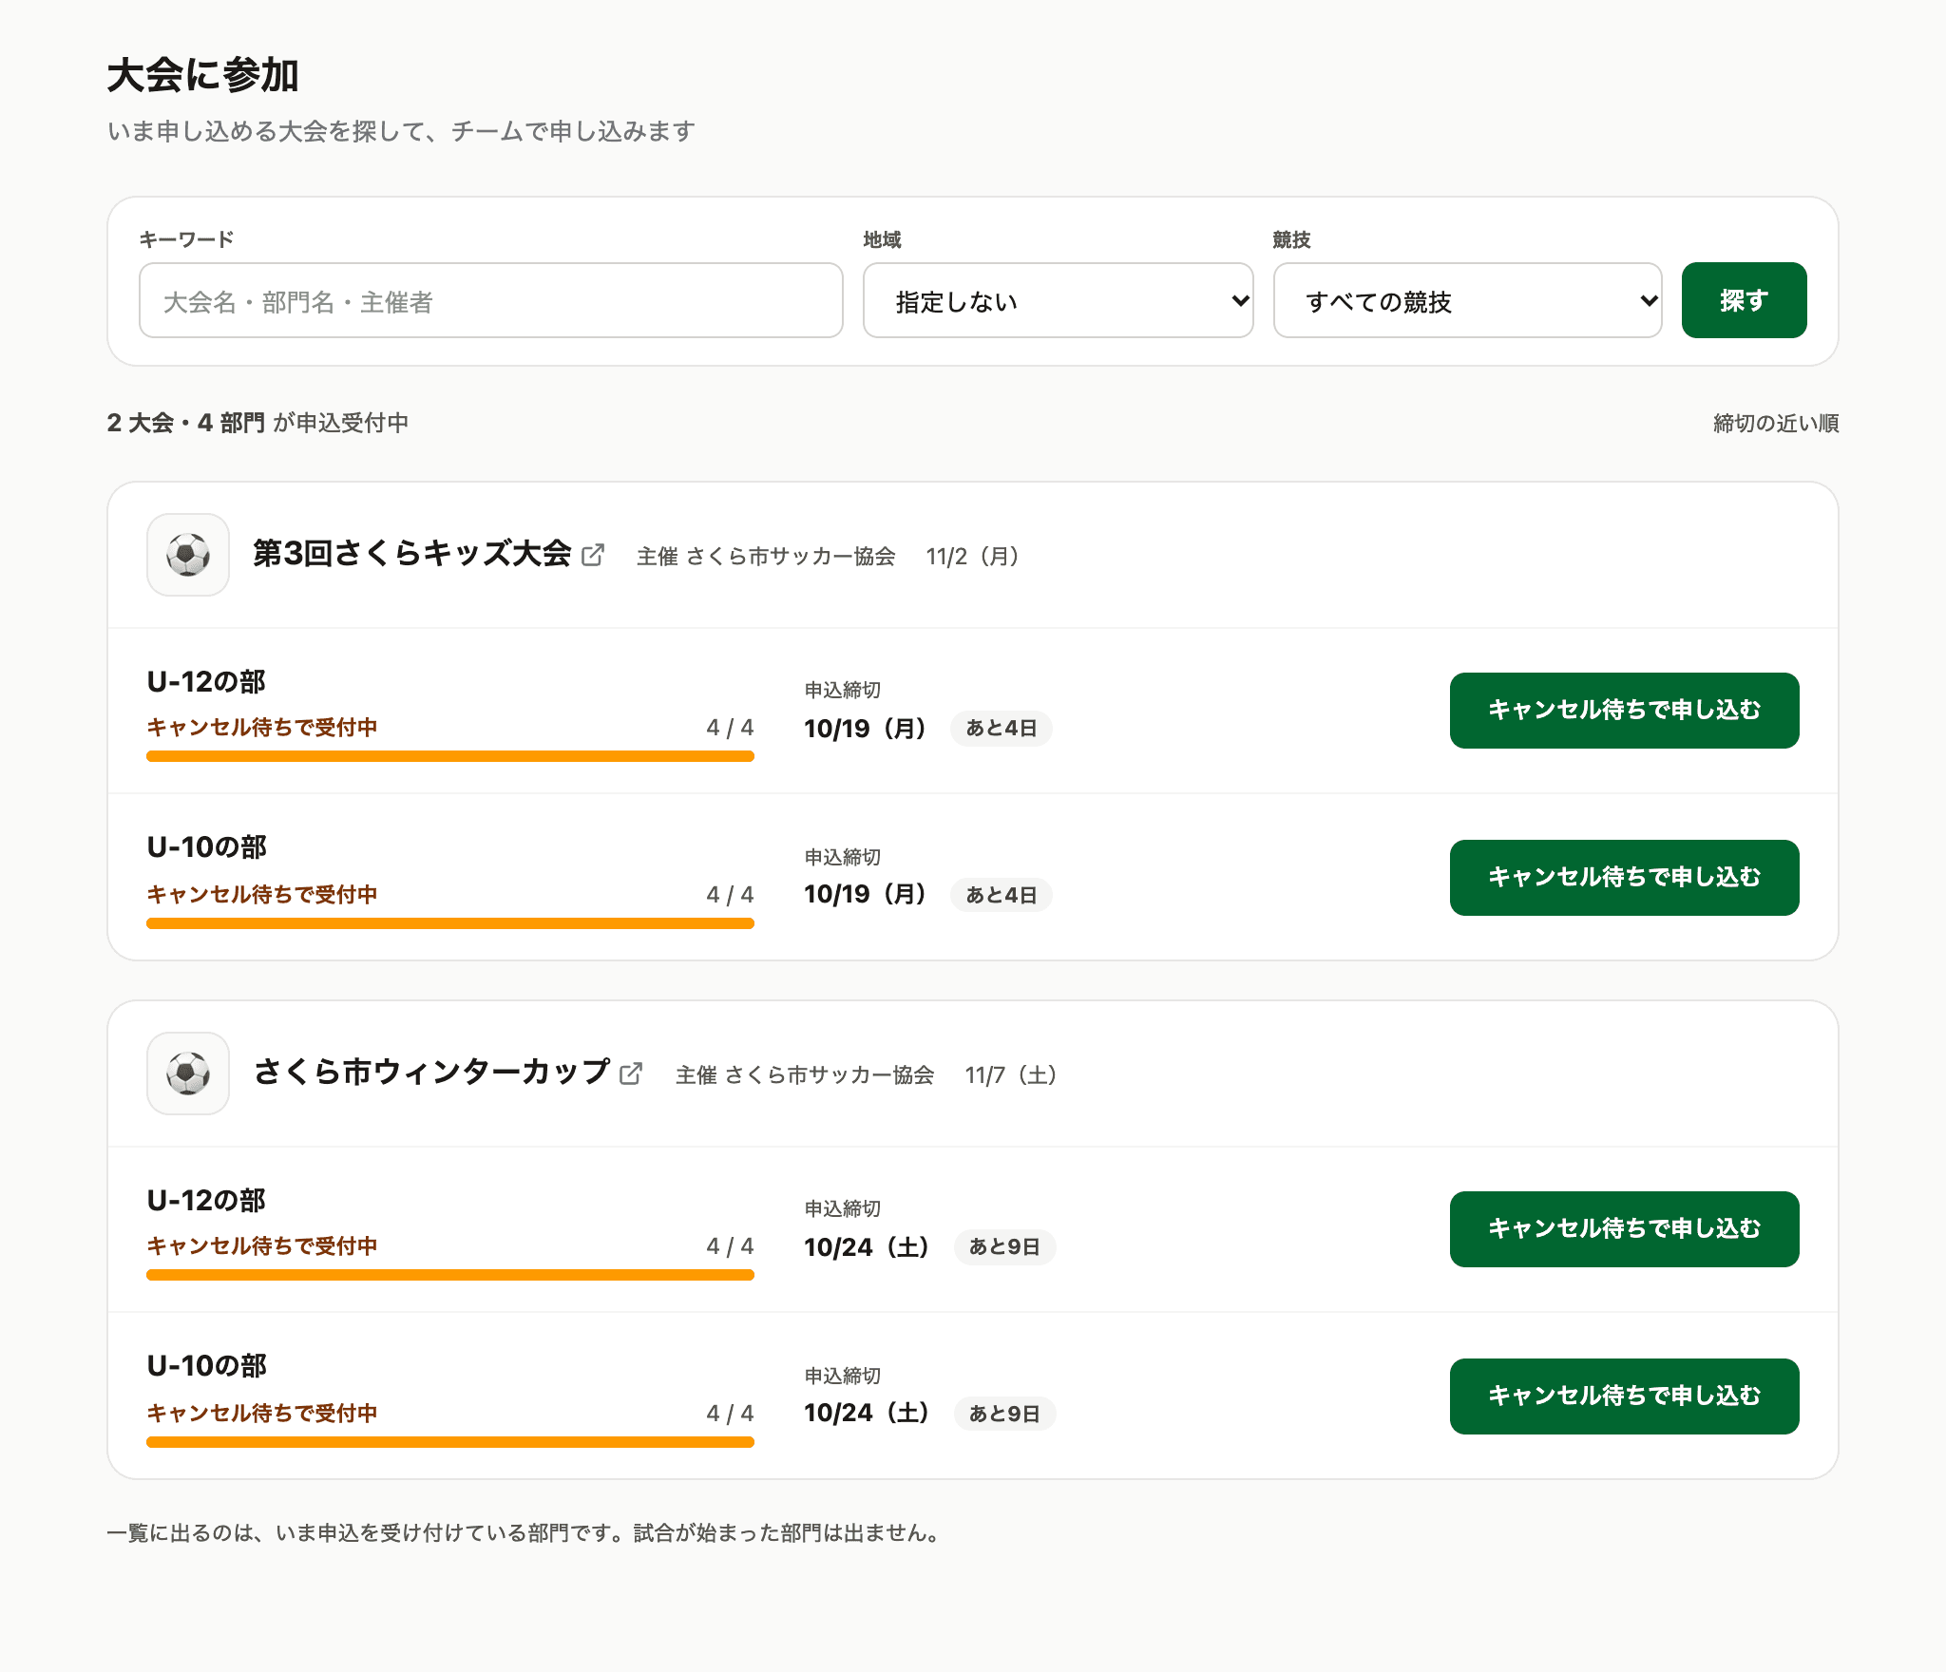Click the 大会に参加 page heading
This screenshot has width=1946, height=1672.
203,75
